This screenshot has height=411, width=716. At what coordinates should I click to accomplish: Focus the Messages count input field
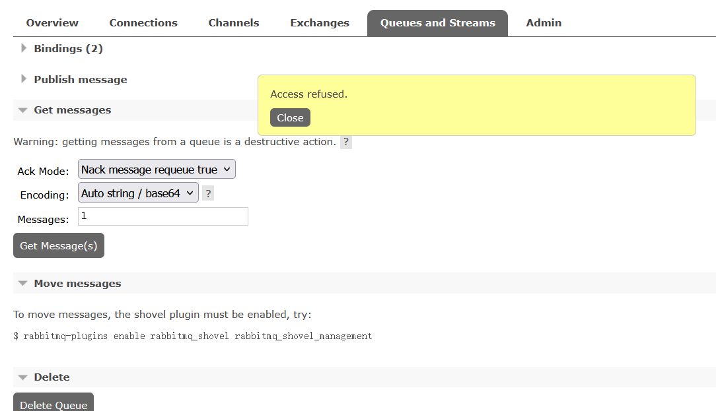163,216
